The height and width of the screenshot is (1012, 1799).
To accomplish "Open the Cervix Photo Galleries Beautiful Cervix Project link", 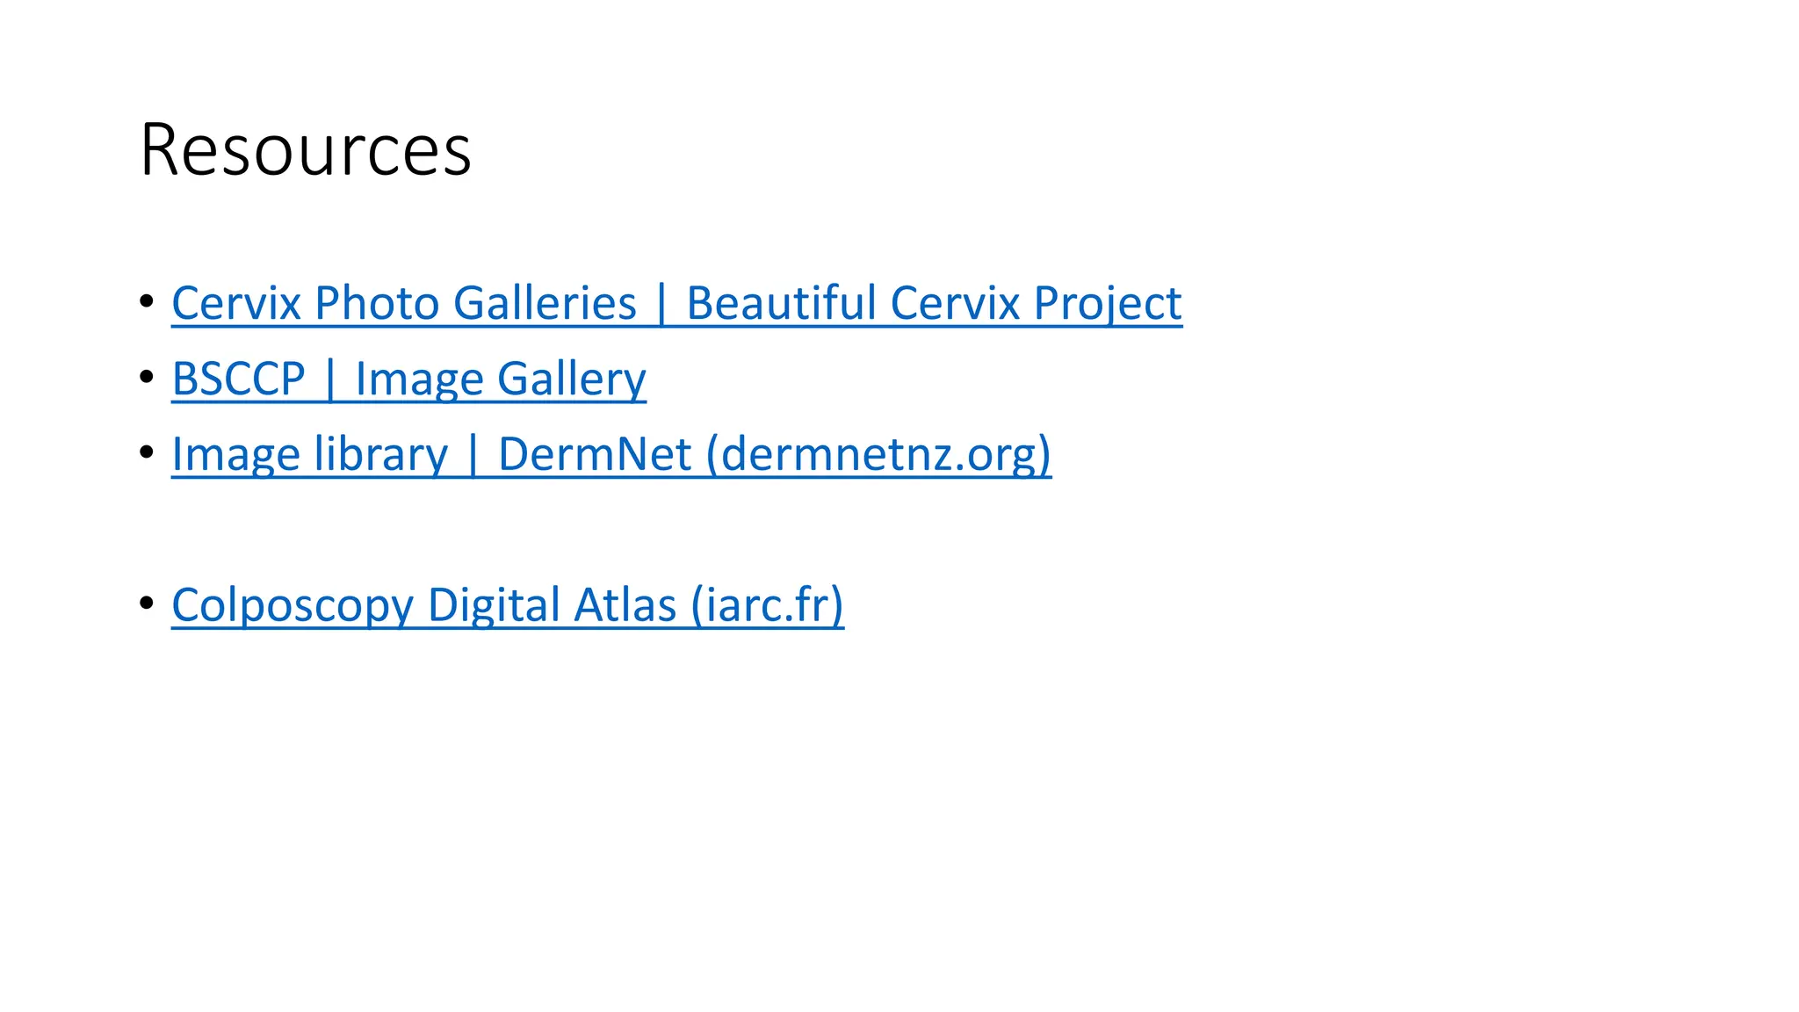I will pos(676,304).
